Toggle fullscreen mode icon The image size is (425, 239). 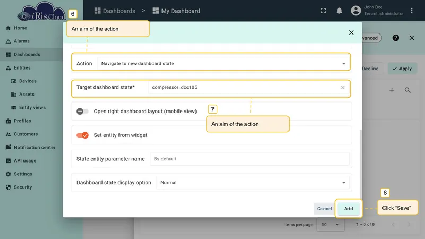click(x=324, y=11)
